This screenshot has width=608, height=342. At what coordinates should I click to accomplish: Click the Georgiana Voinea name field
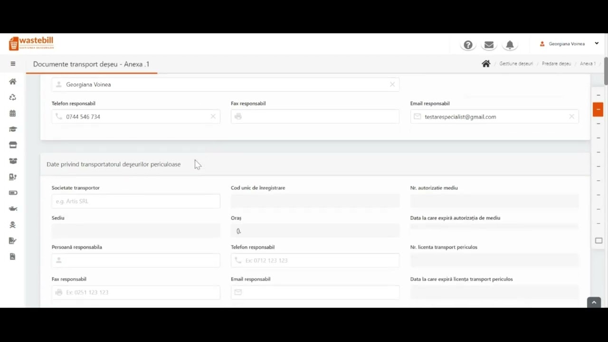(225, 85)
